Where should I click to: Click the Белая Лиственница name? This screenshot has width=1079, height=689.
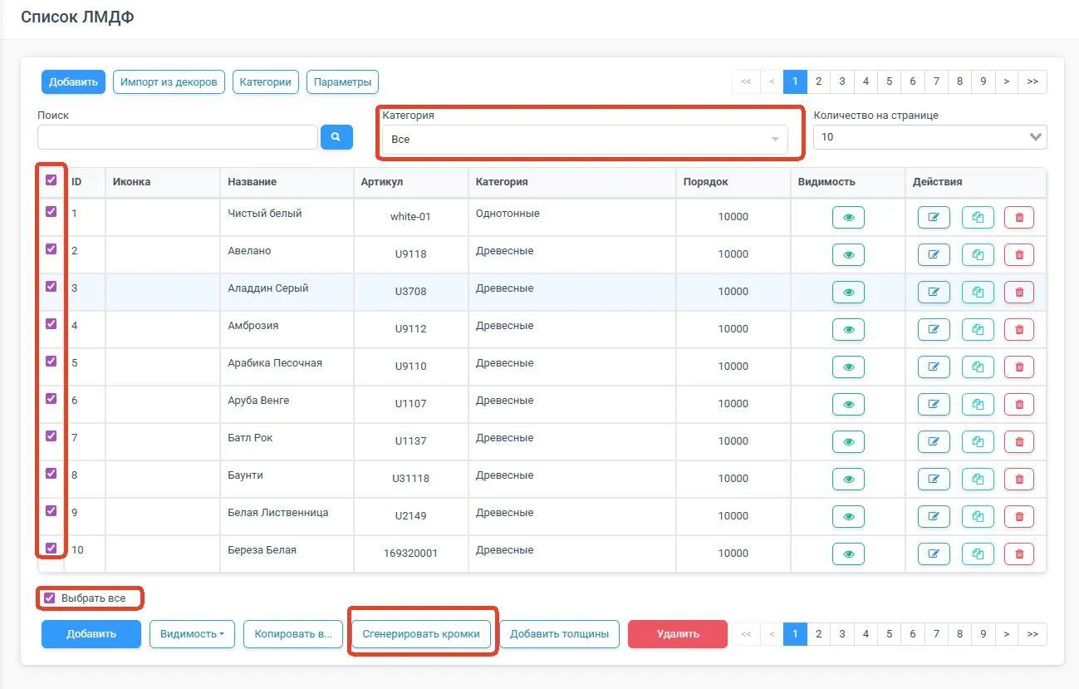[x=278, y=512]
